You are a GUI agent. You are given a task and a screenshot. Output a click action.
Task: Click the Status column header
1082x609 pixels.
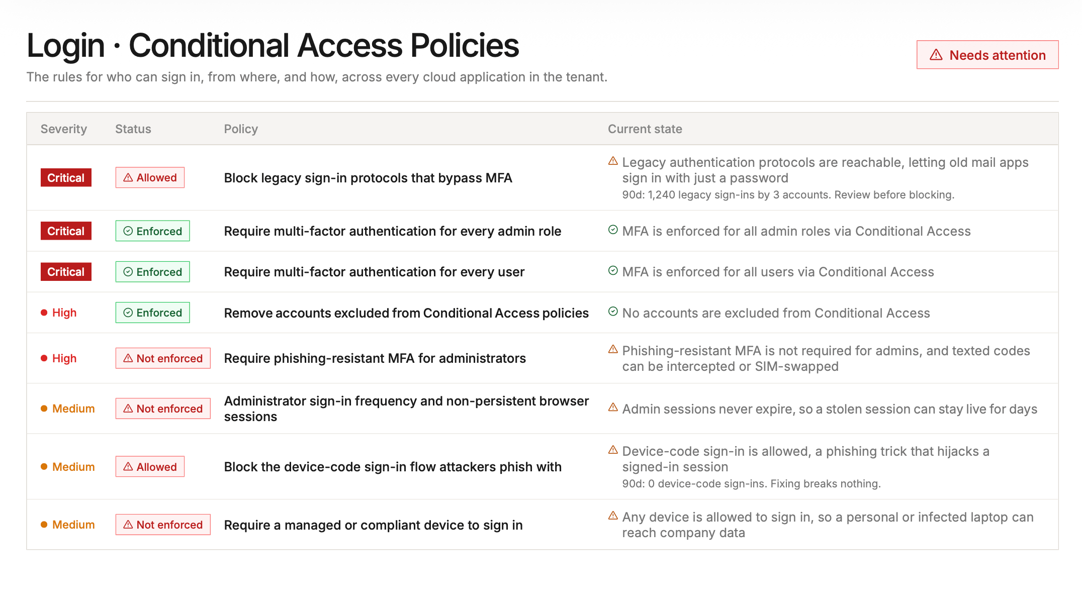coord(133,129)
